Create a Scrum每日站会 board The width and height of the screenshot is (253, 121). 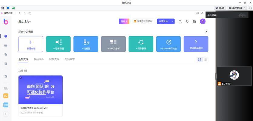click(x=168, y=44)
